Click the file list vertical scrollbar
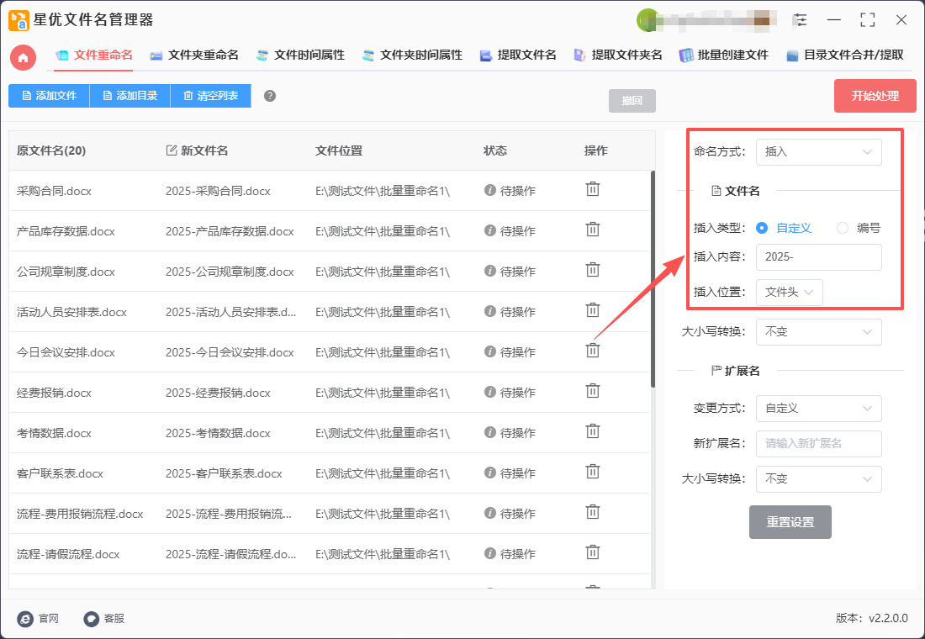The height and width of the screenshot is (639, 925). (x=653, y=277)
